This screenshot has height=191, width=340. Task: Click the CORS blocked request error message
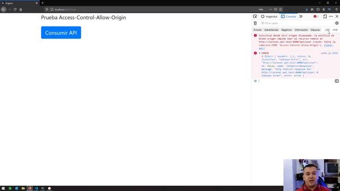296,42
